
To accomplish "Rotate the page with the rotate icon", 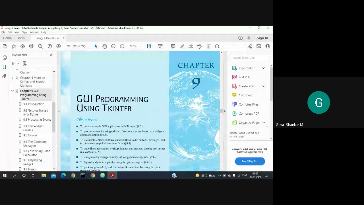I will 217,46.
